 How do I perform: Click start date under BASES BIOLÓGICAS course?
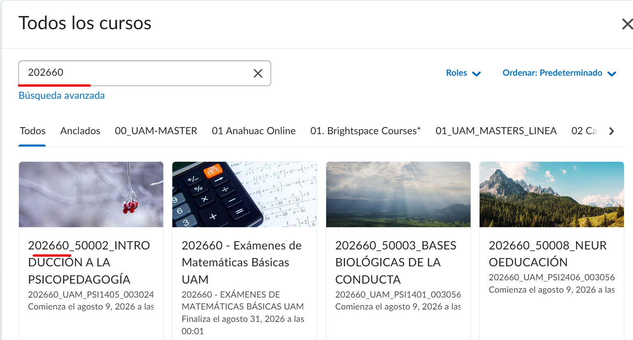click(x=398, y=307)
